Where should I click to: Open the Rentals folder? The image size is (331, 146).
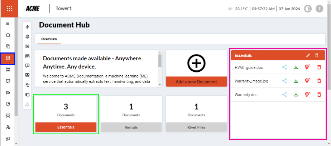[131, 127]
